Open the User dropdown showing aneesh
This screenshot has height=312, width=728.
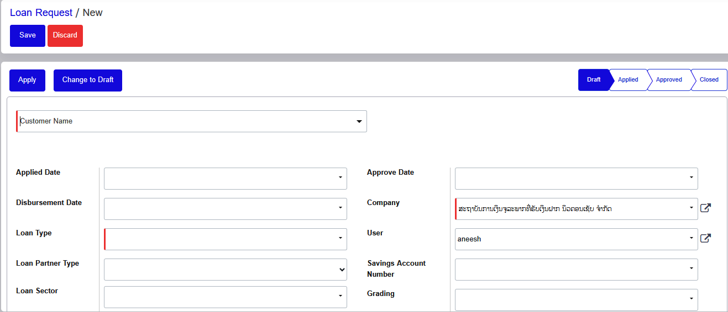click(x=576, y=239)
